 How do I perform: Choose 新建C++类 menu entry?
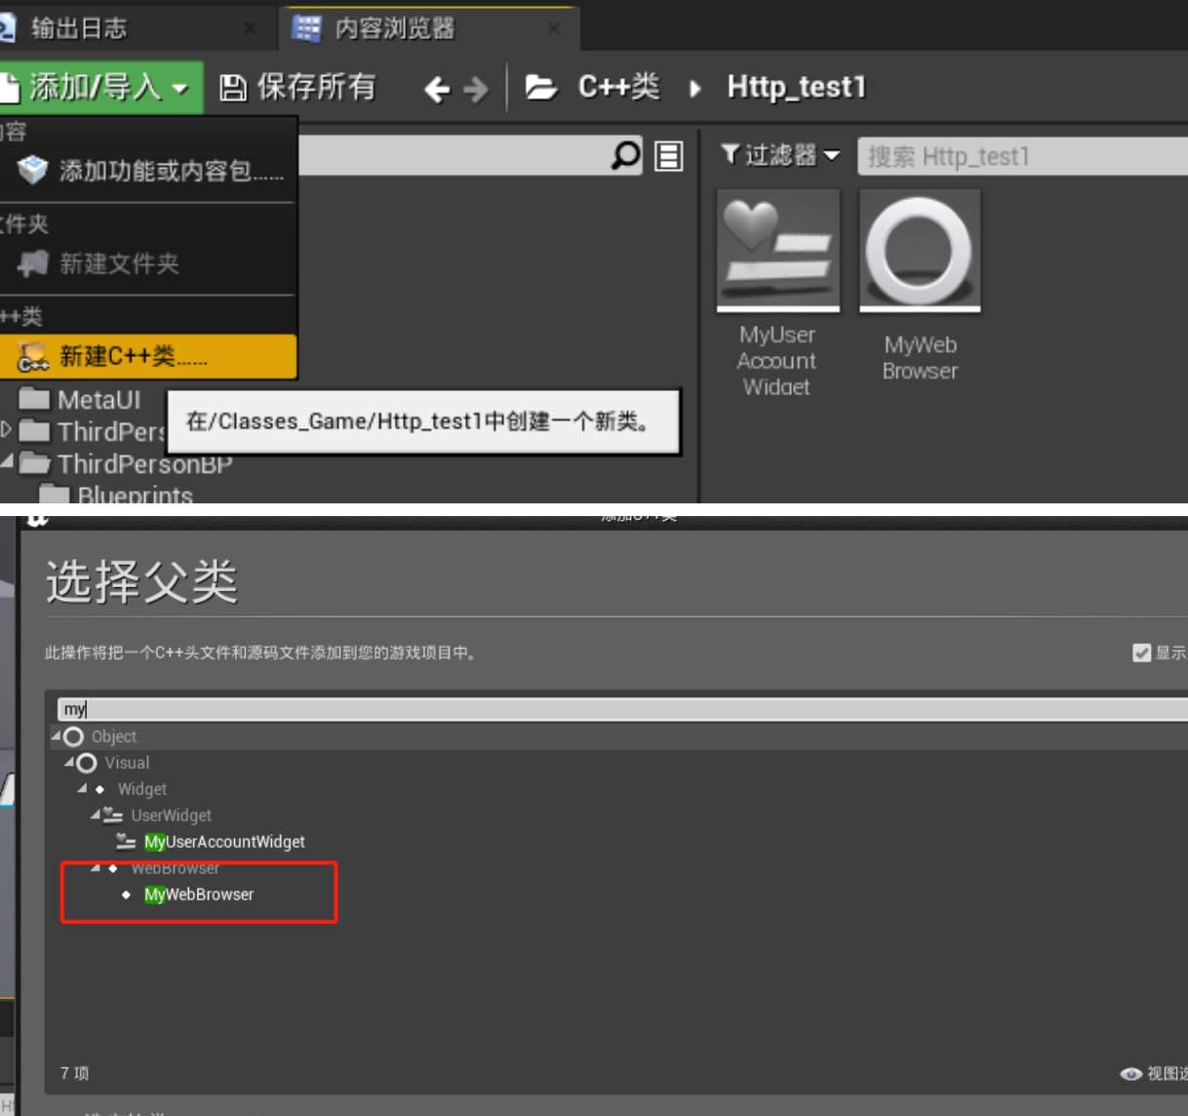(x=133, y=357)
